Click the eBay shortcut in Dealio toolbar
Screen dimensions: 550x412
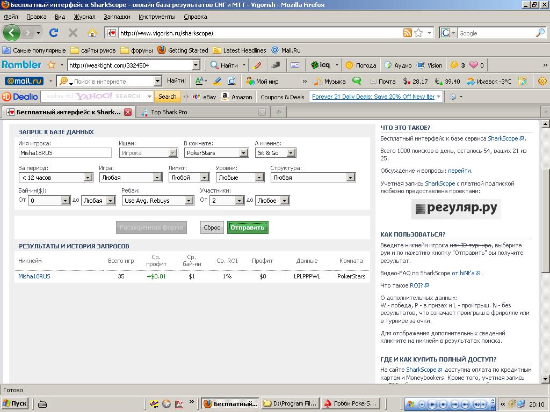click(204, 97)
